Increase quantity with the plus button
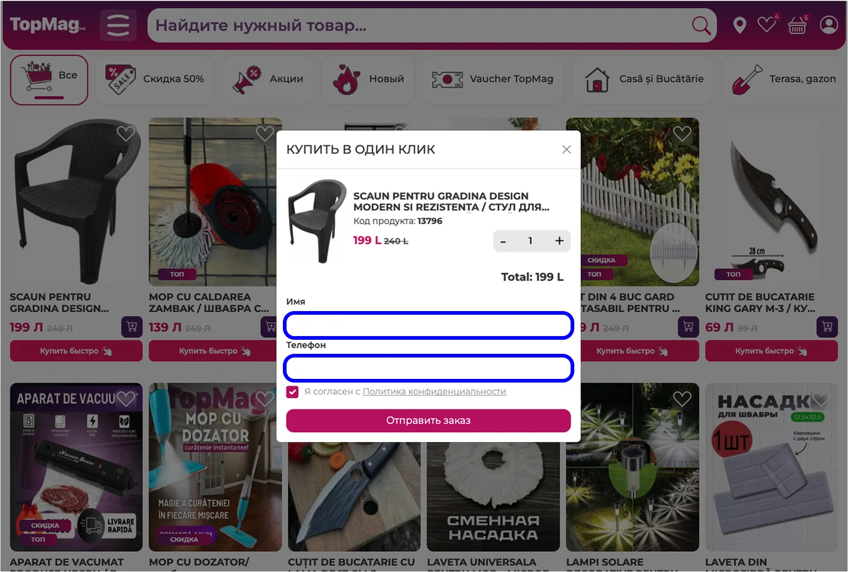This screenshot has width=848, height=572. pyautogui.click(x=559, y=241)
